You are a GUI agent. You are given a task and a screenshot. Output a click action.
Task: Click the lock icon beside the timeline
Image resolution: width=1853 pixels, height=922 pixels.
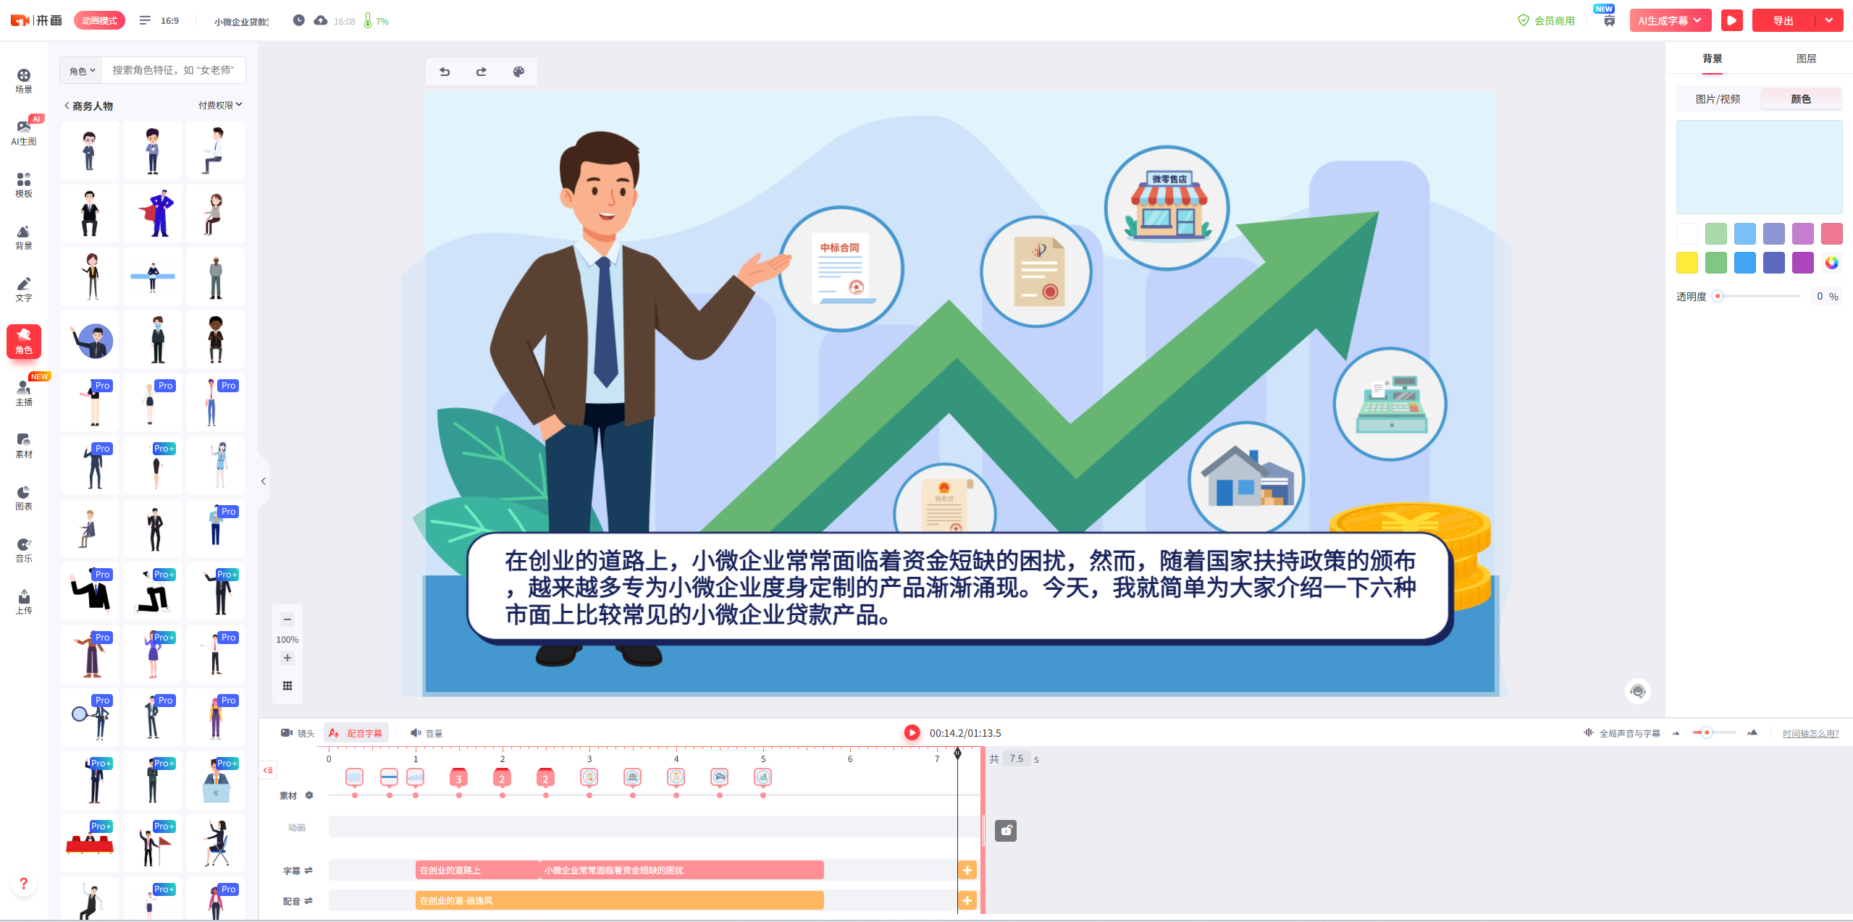coord(1006,831)
